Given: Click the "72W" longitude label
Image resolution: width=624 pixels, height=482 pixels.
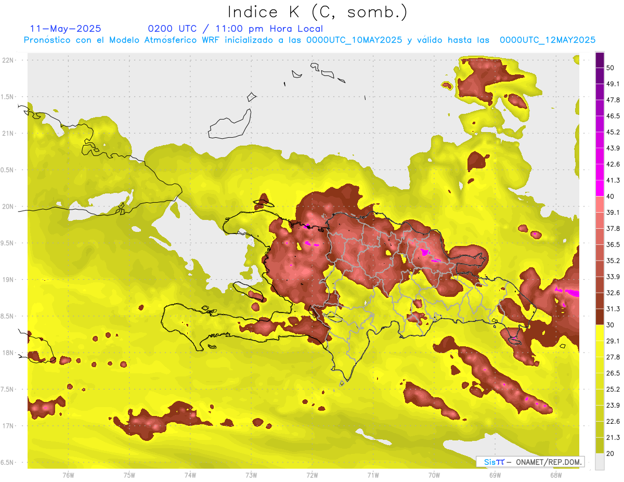Looking at the screenshot, I should 313,475.
